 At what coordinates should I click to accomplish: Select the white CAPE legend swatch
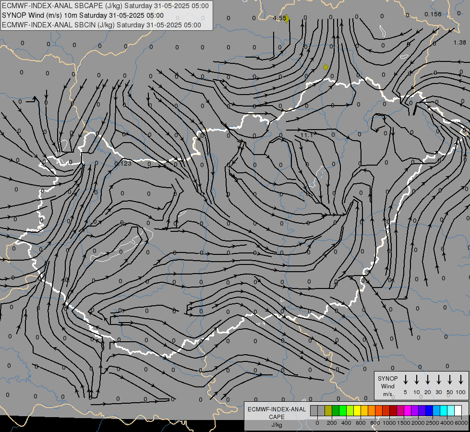tap(458, 410)
